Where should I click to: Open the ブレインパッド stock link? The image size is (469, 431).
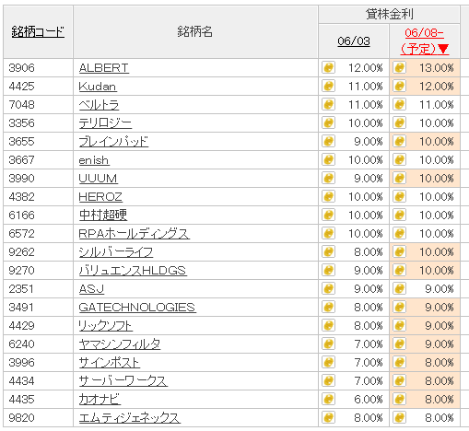pyautogui.click(x=113, y=142)
